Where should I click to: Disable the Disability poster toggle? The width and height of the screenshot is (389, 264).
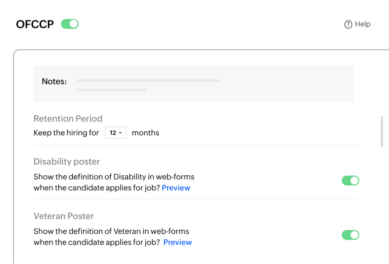click(350, 181)
